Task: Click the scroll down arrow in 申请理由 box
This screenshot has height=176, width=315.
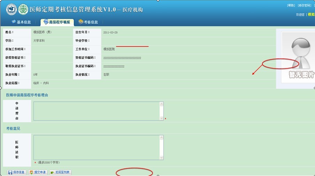Action: pos(161,118)
